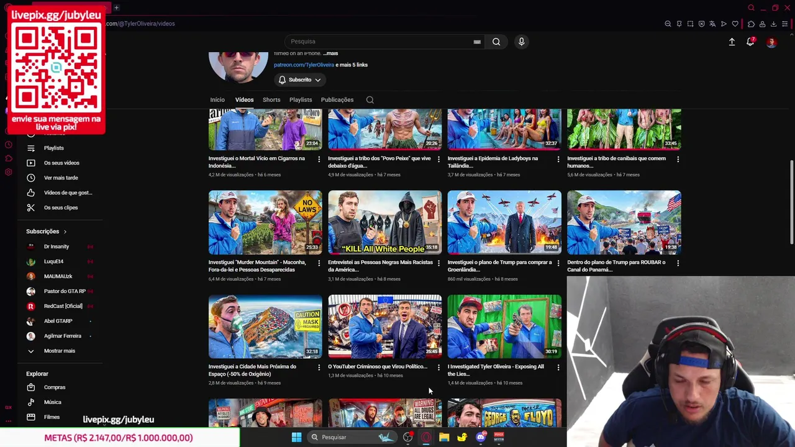Open Pastor do GTA RP channel
The width and height of the screenshot is (795, 447).
point(65,291)
